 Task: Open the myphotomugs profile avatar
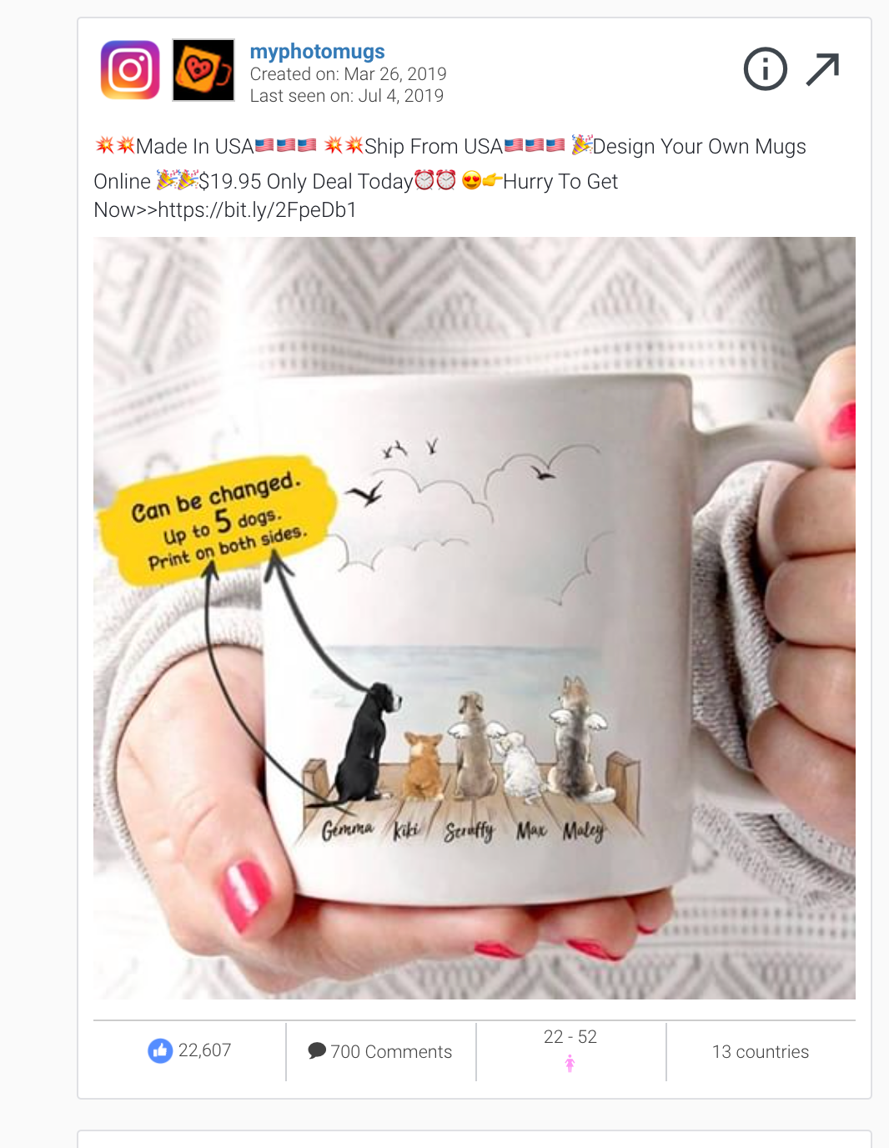(x=203, y=70)
